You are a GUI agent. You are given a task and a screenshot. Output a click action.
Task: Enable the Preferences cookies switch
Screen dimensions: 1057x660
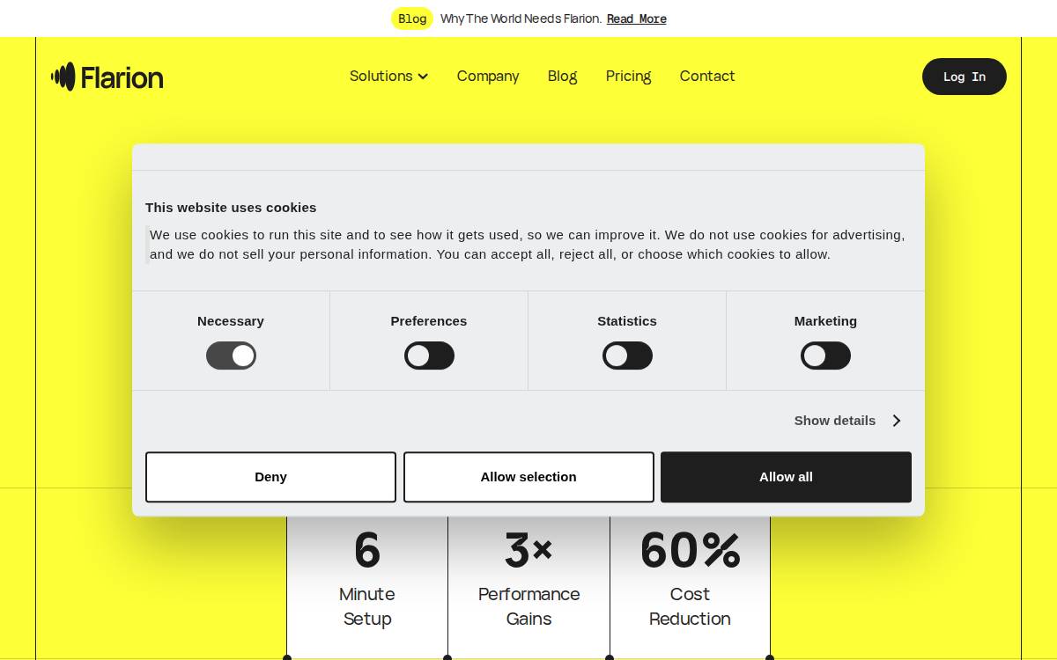pyautogui.click(x=429, y=356)
